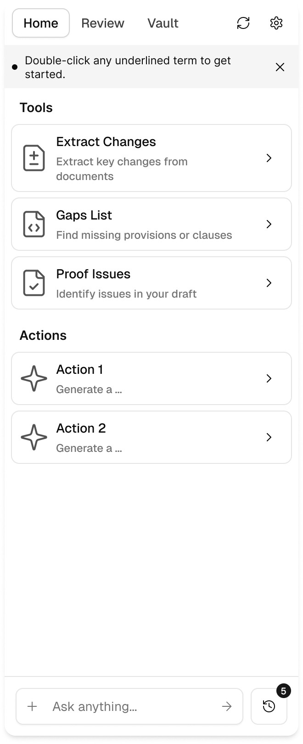303x744 pixels.
Task: Open chat history clock icon
Action: click(x=269, y=706)
